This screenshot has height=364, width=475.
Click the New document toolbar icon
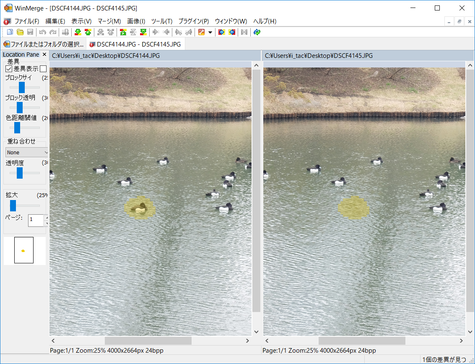coord(10,32)
